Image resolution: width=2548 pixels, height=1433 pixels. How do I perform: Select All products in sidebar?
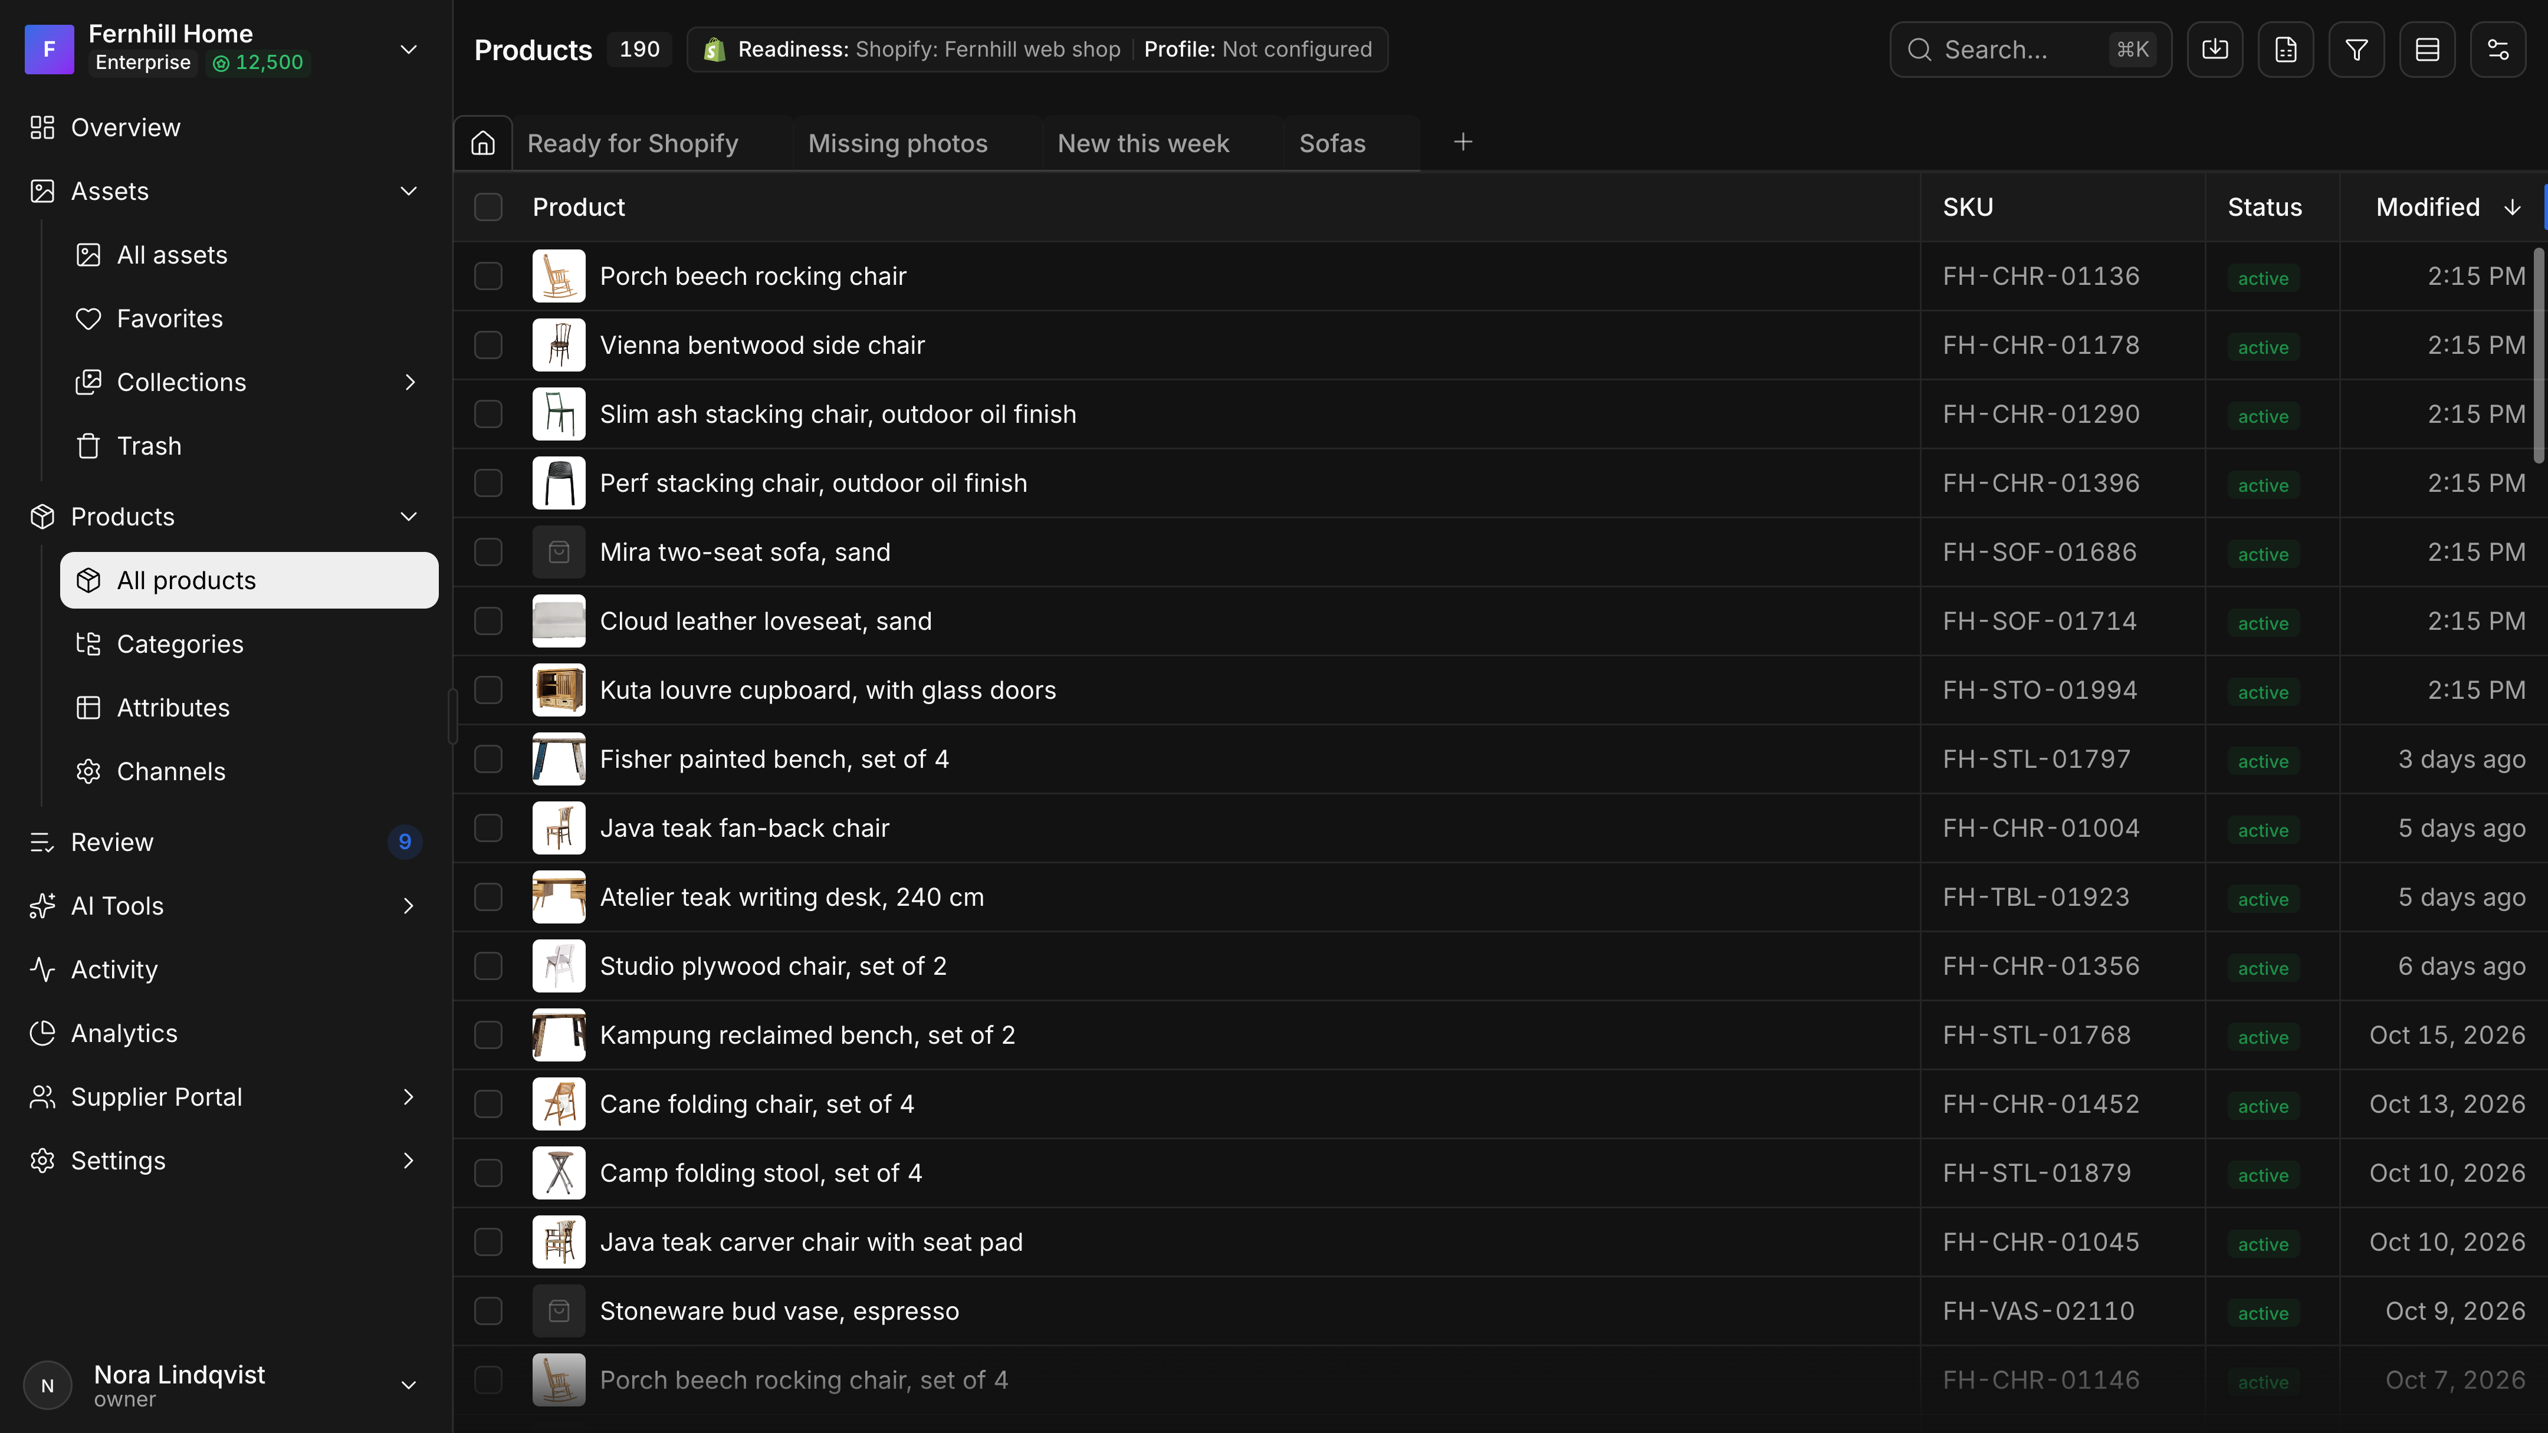point(249,580)
